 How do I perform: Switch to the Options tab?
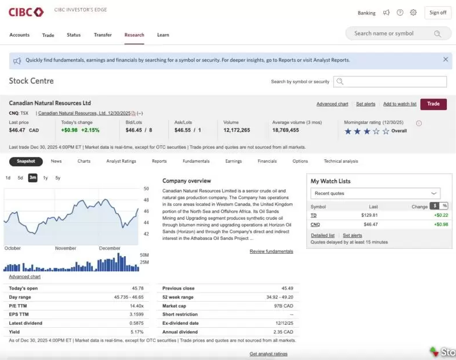pos(300,161)
